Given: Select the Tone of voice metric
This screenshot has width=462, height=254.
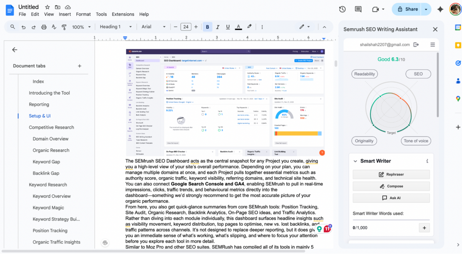Looking at the screenshot, I should [416, 141].
